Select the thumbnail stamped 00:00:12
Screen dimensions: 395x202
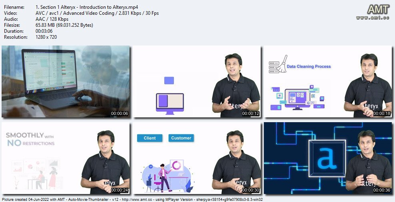(197, 81)
